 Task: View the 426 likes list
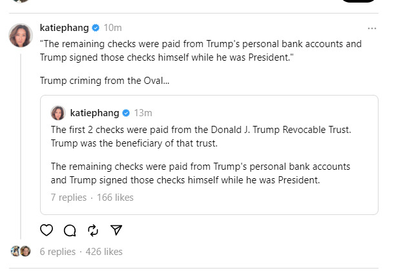pos(103,252)
